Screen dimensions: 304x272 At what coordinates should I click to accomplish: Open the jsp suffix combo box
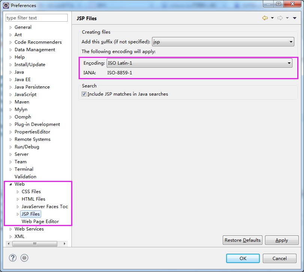pyautogui.click(x=223, y=42)
